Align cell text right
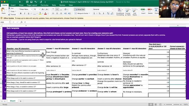189x106 pixels. point(61,13)
